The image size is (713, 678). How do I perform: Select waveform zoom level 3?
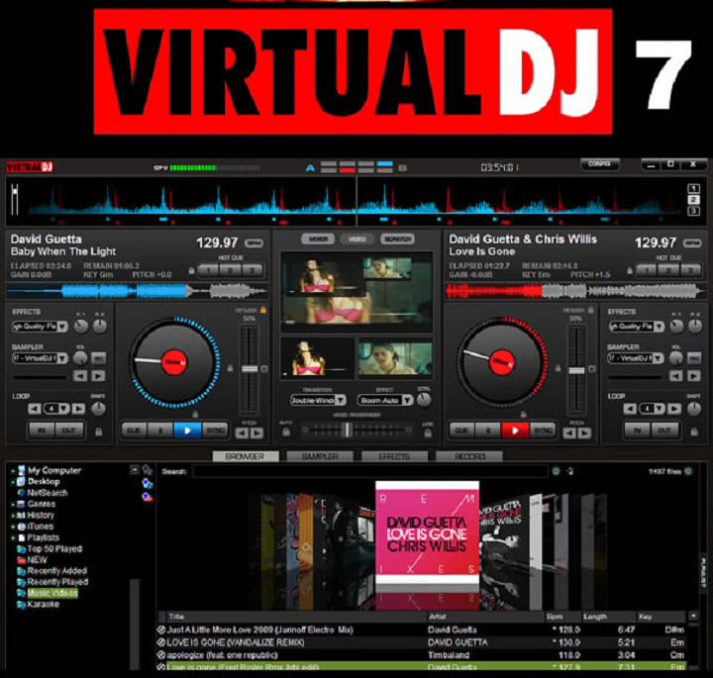693,211
